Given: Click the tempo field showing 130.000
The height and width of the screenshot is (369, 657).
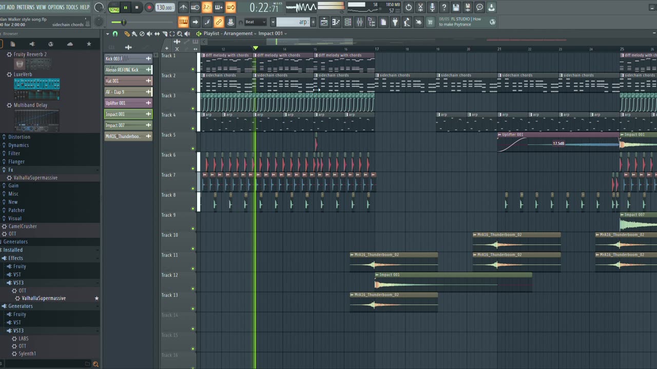Looking at the screenshot, I should click(164, 7).
